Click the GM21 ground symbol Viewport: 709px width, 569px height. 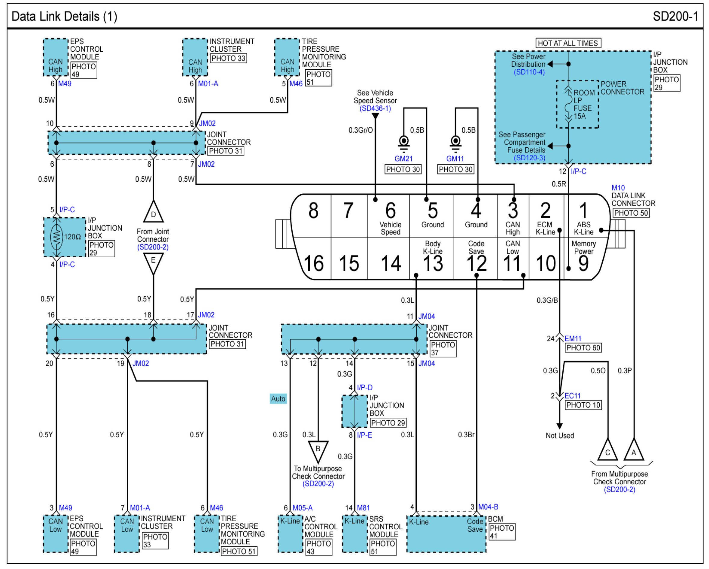[403, 143]
